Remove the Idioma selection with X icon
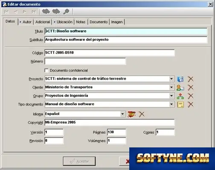Screen dimensions: 215x170 pyautogui.click(x=142, y=114)
